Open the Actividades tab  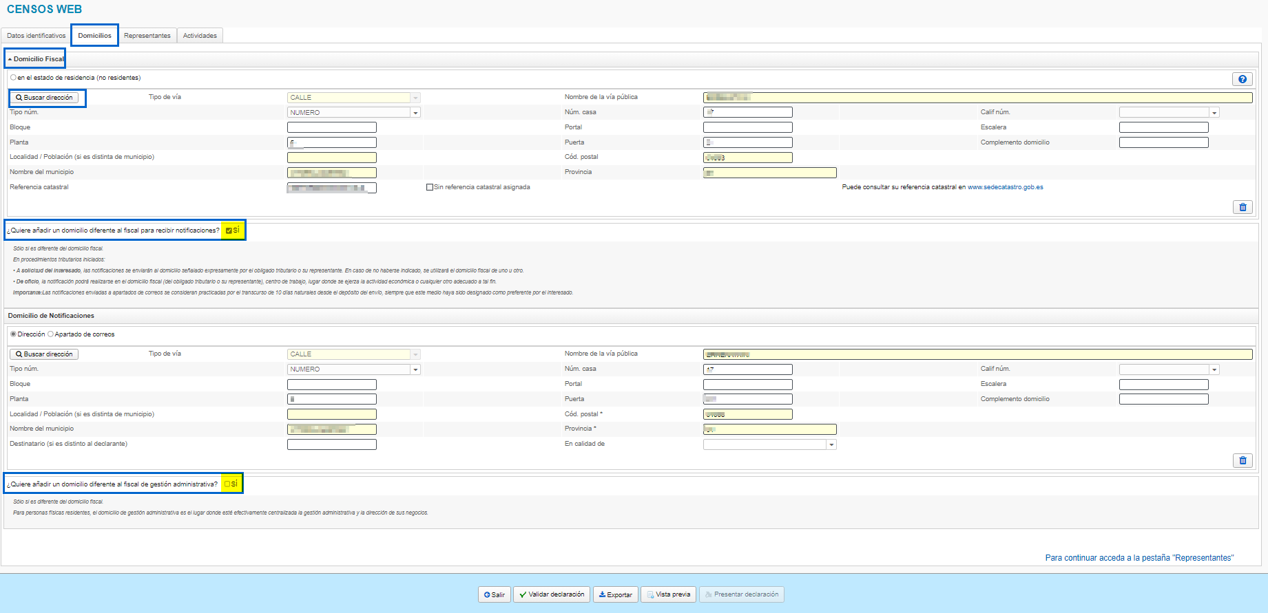(x=200, y=36)
